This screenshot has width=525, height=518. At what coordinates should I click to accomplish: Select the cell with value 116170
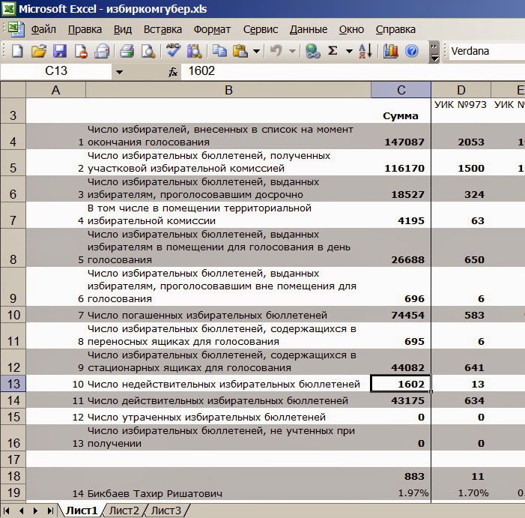(401, 163)
